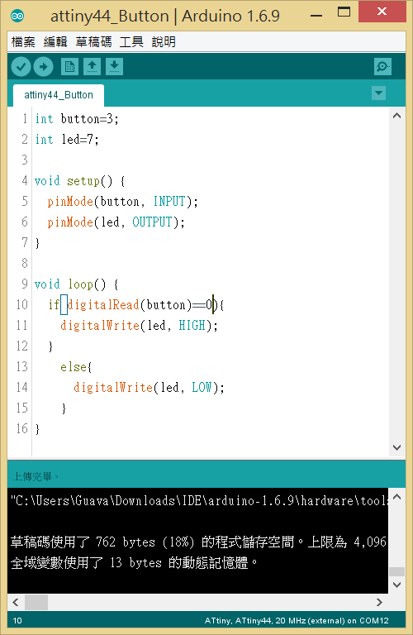Expand the tab options dropdown arrow
This screenshot has width=413, height=635.
pos(378,93)
